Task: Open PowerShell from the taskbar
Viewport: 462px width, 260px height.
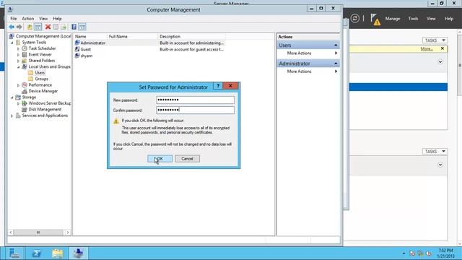Action: 36,253
